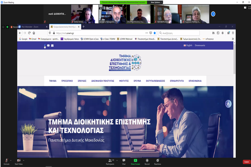Unmute the microphone in Zoom
Image resolution: width=251 pixels, height=167 pixels.
7,161
